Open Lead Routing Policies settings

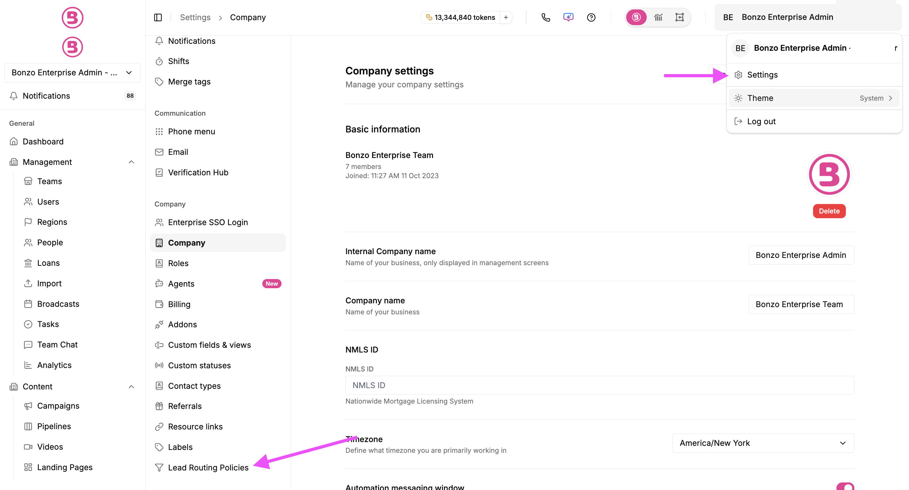218,467
